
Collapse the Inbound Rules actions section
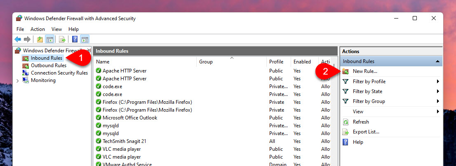tap(437, 61)
